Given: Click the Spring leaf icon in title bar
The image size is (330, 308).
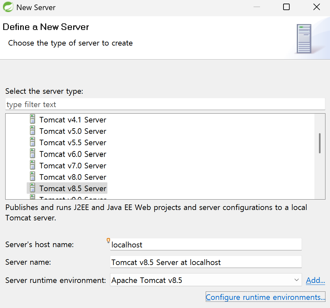Looking at the screenshot, I should [8, 7].
